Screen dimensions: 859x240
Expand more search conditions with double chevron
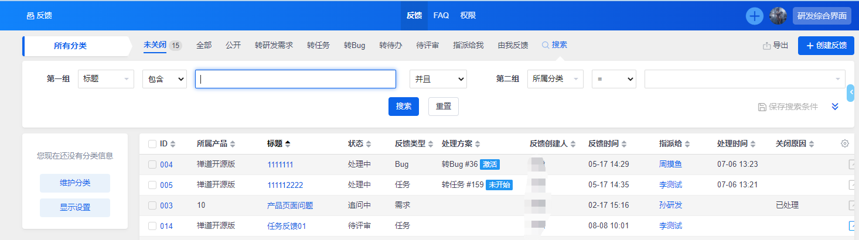tap(835, 107)
